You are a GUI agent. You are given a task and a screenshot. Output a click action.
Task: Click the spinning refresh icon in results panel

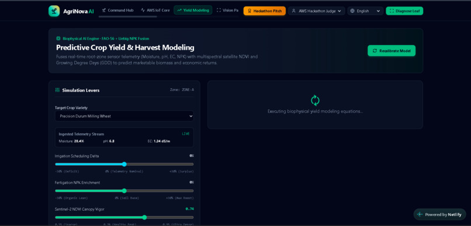(315, 100)
